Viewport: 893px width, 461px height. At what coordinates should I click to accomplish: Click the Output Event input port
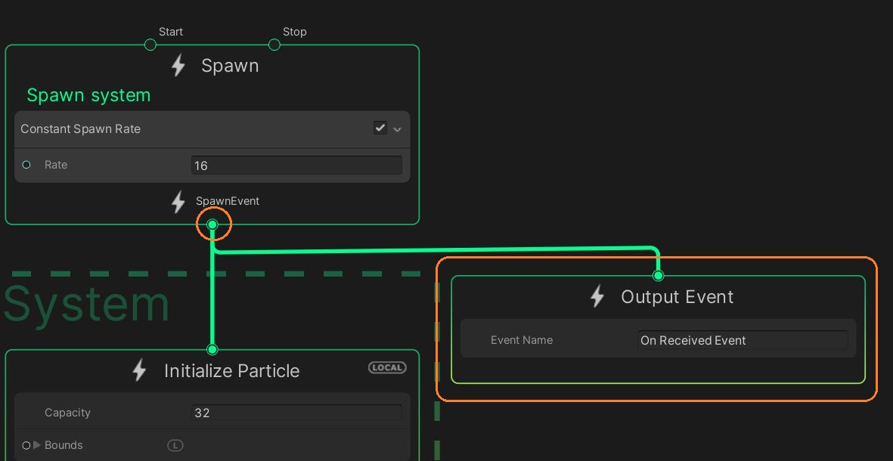coord(658,276)
